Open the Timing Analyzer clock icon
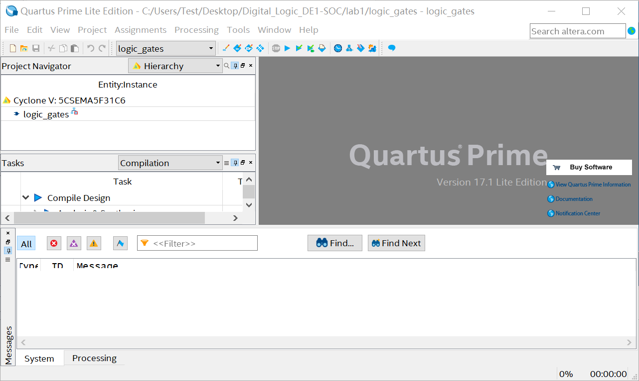Image resolution: width=639 pixels, height=381 pixels. [338, 48]
